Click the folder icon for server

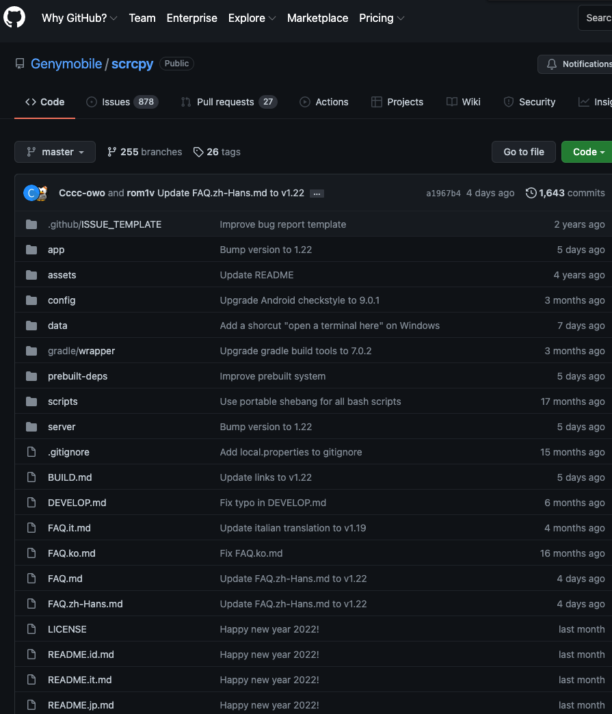coord(31,427)
